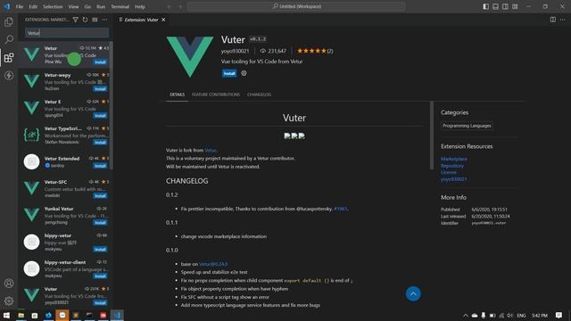This screenshot has height=321, width=571.
Task: Open File Explorer from taskbar
Action: (x=21, y=315)
